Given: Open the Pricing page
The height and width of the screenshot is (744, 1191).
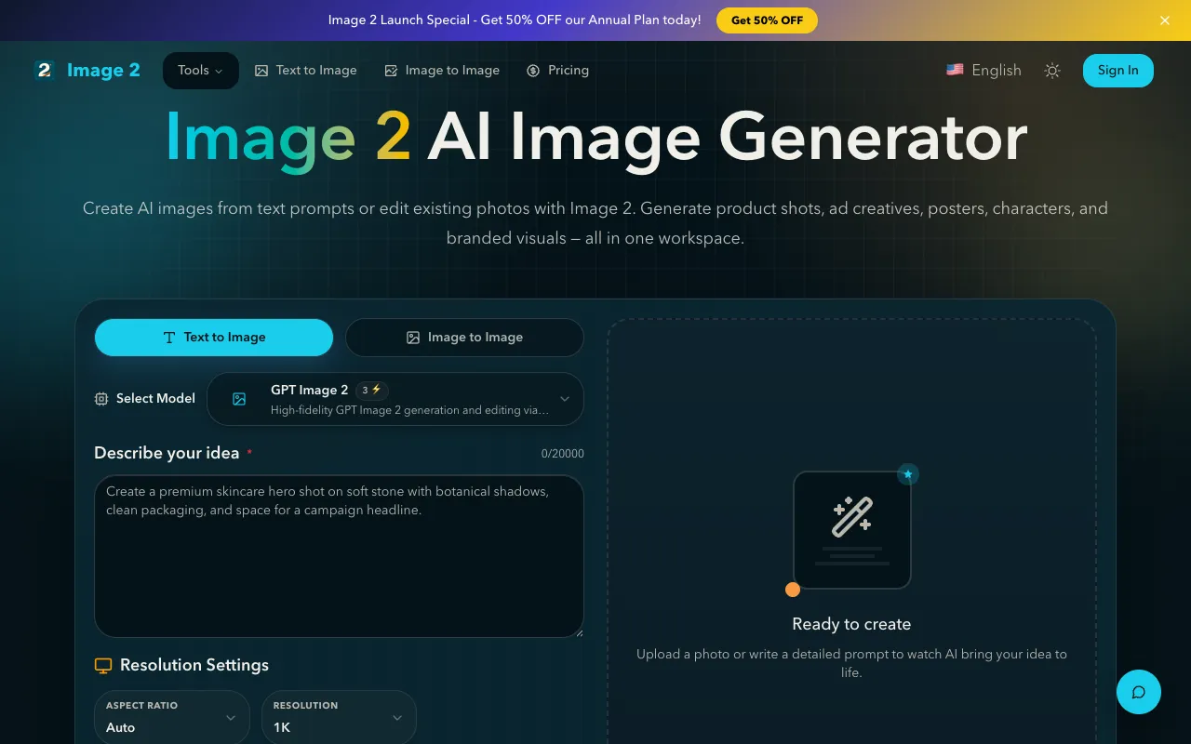Looking at the screenshot, I should (x=557, y=71).
